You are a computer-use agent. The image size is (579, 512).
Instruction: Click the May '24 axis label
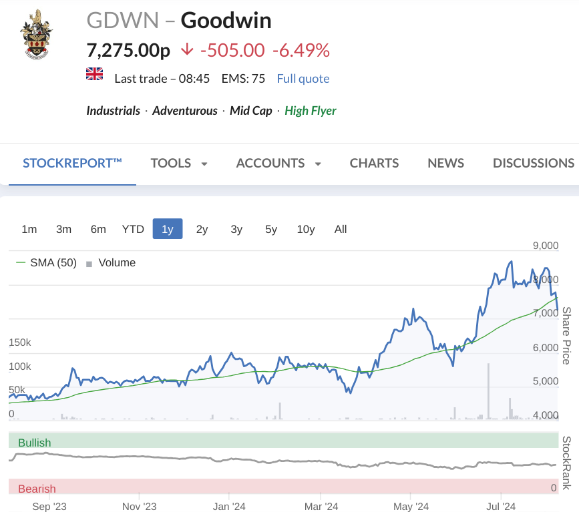point(411,506)
